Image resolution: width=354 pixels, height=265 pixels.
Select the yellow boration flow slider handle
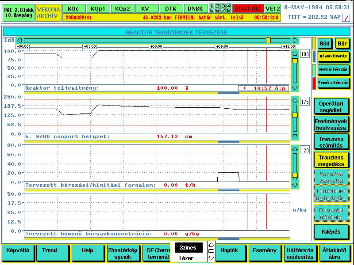(295, 175)
